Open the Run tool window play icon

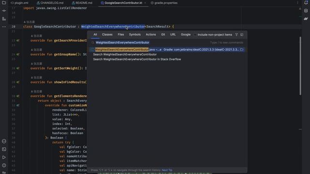tap(4, 158)
